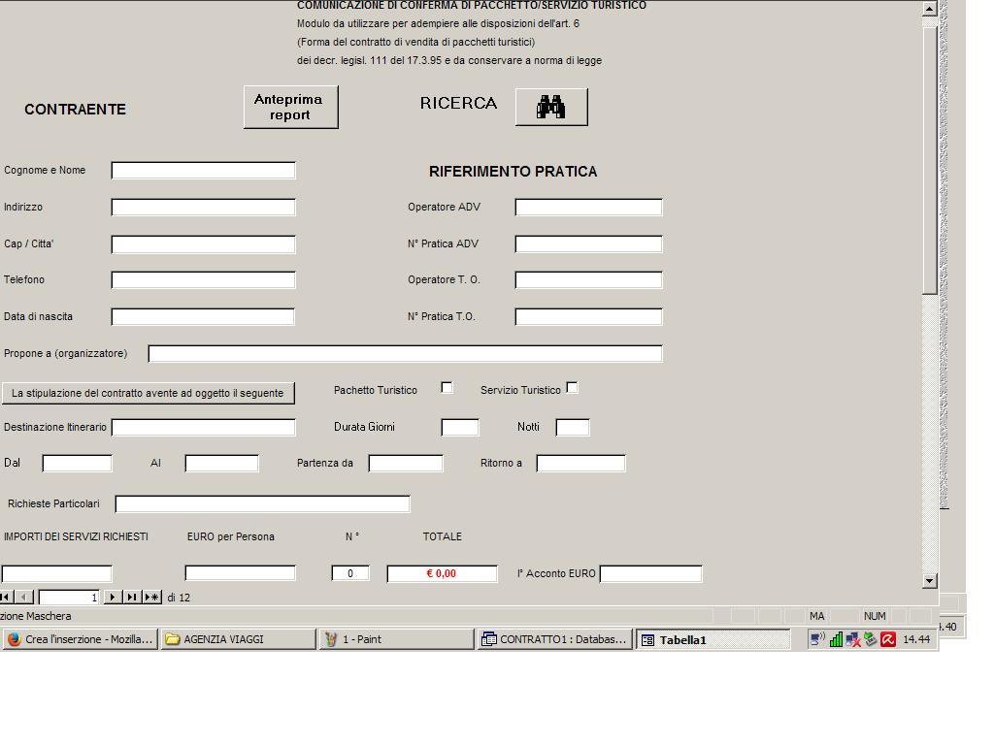The width and height of the screenshot is (994, 745).
Task: Click the safely remove hardware tray icon
Action: pyautogui.click(x=871, y=640)
